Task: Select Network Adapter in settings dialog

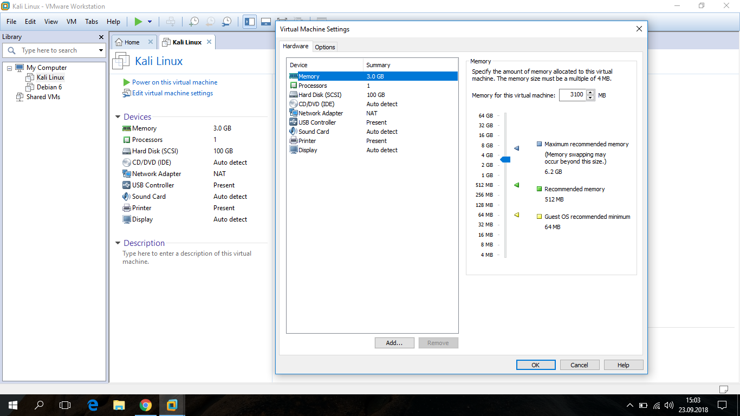Action: click(x=372, y=113)
